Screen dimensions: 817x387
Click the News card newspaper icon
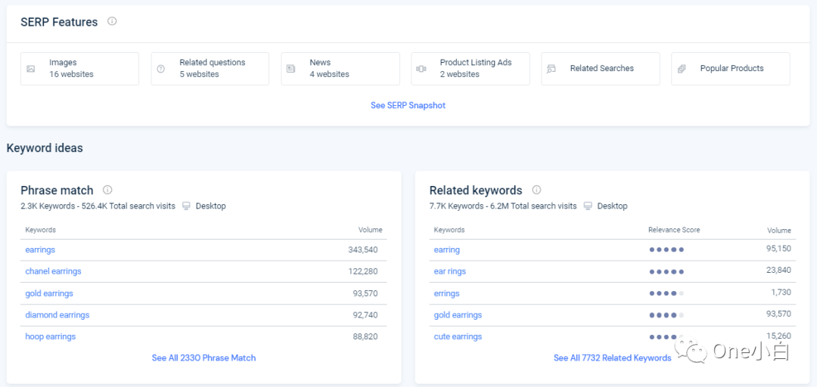coord(290,69)
